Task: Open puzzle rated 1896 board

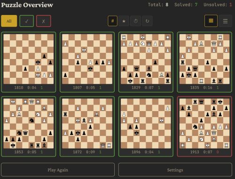Action: pos(146,123)
